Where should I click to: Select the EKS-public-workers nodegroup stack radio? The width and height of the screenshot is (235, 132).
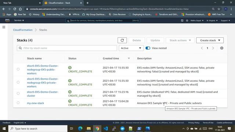click(18, 69)
